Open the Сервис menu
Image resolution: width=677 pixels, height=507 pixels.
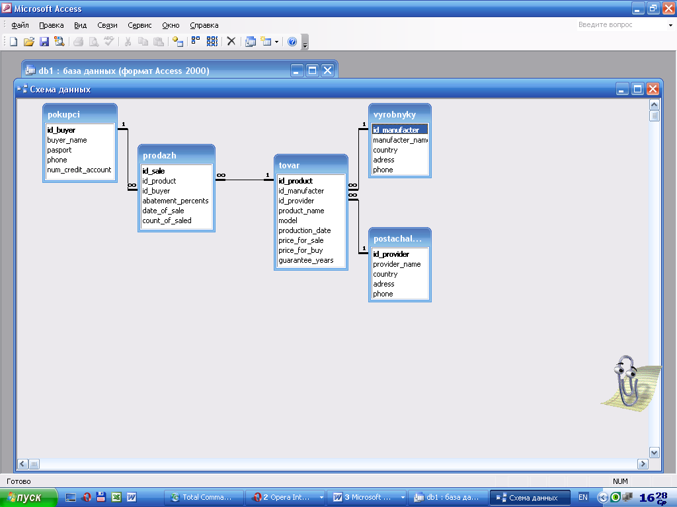coord(139,25)
